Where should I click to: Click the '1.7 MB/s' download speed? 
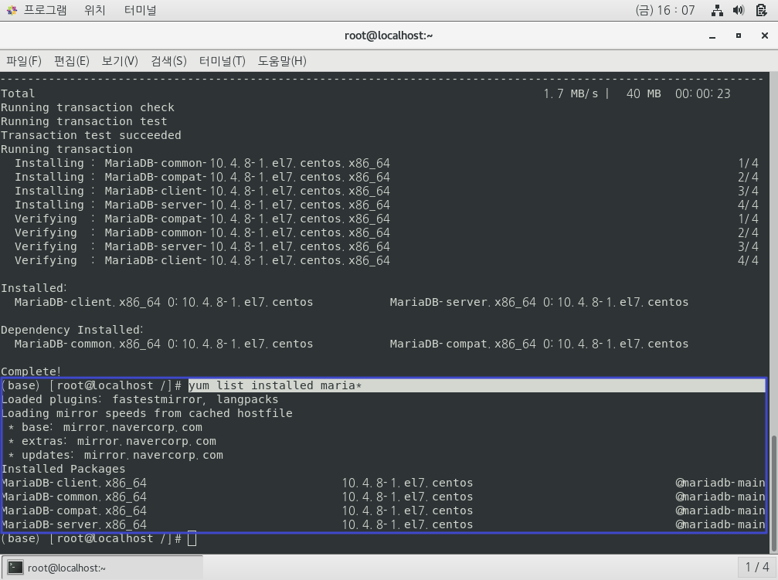click(x=571, y=93)
